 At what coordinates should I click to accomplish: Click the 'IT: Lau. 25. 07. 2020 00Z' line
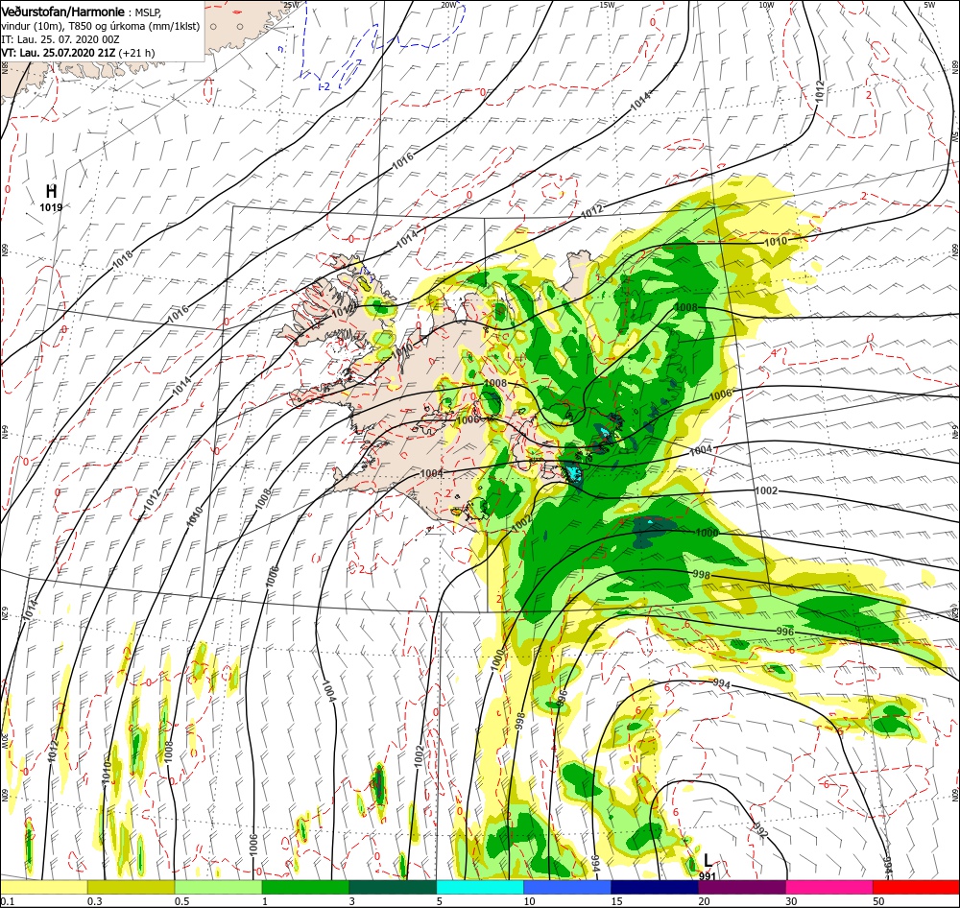tap(60, 39)
